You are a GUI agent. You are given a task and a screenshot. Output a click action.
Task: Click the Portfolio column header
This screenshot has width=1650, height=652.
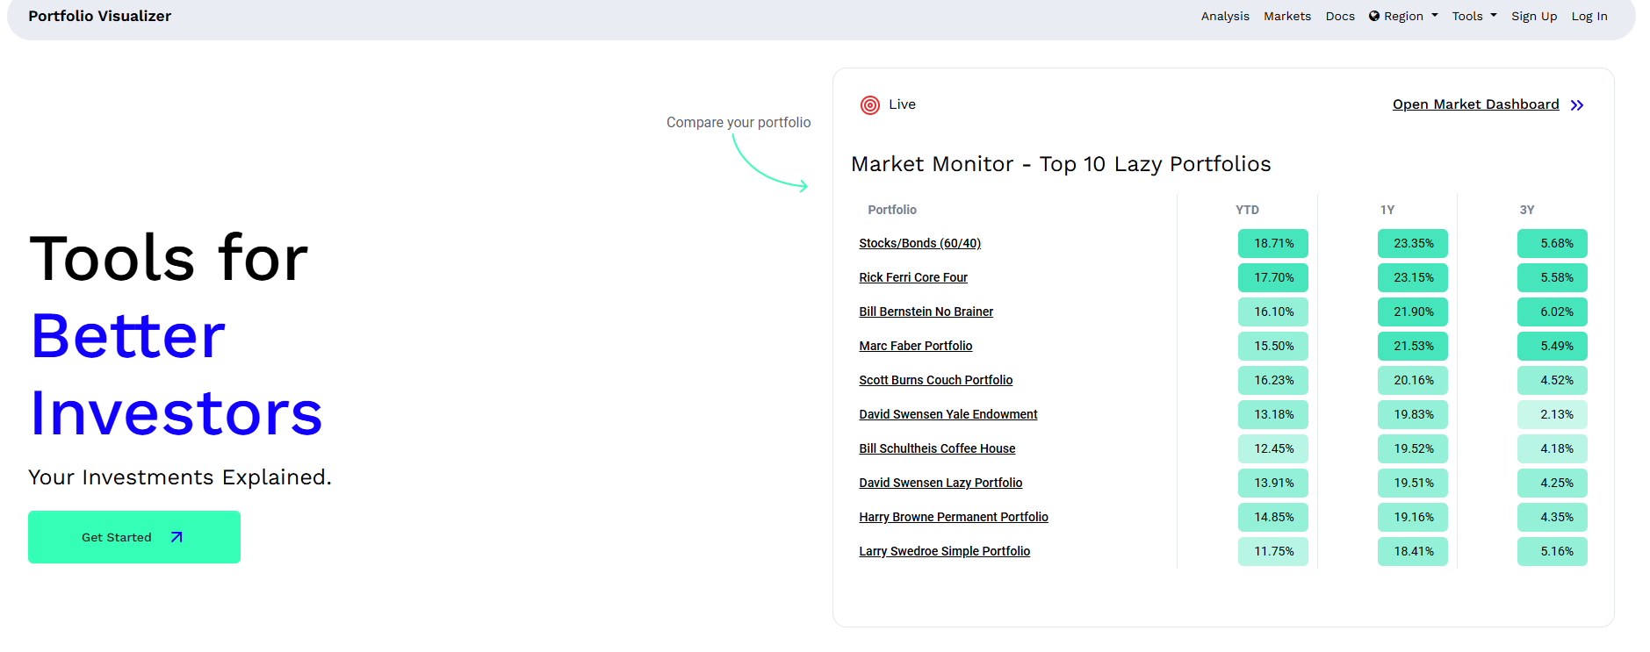pos(892,210)
